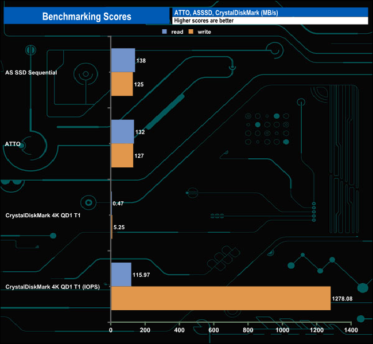Click the blue read legend swatch
This screenshot has width=373, height=344.
[x=165, y=32]
